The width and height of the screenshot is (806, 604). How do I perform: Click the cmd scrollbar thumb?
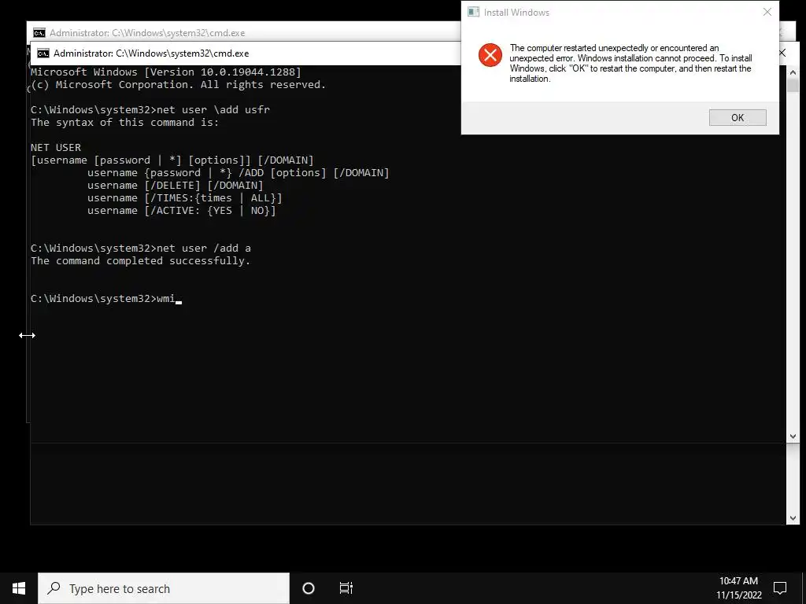pyautogui.click(x=793, y=85)
